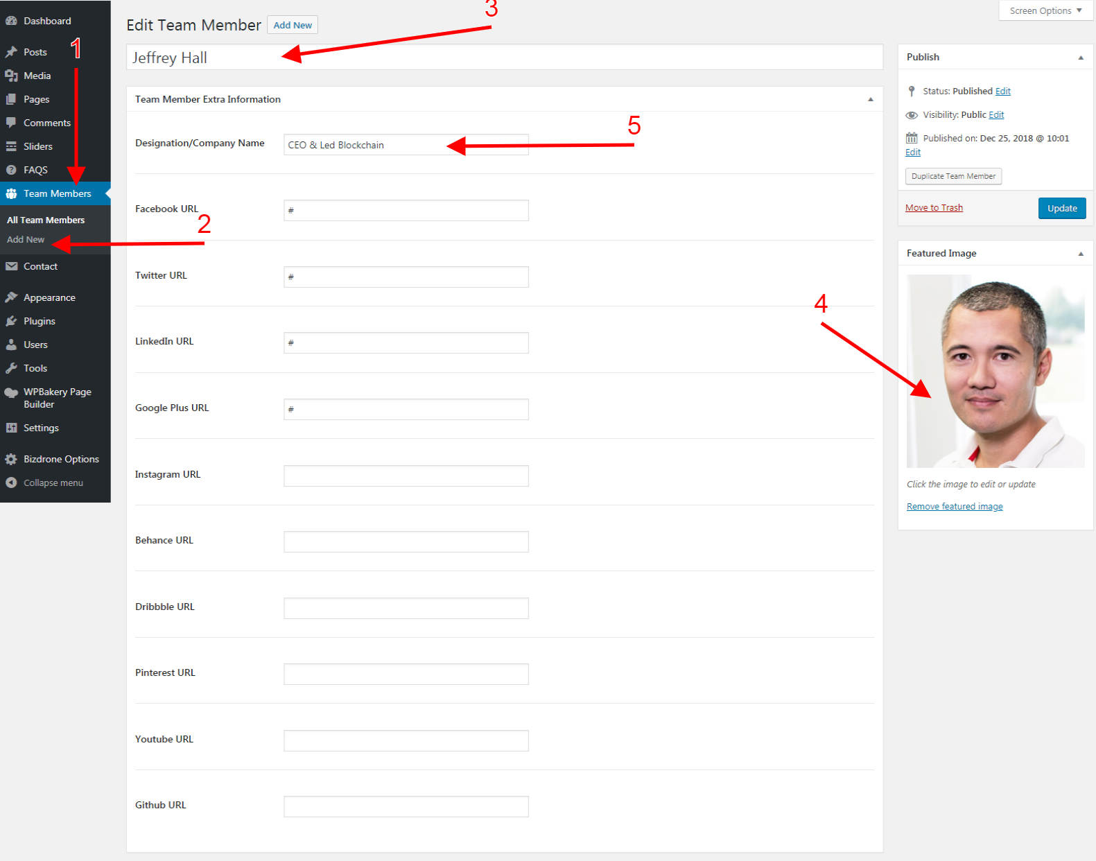Open the Screen Options dropdown
The height and width of the screenshot is (861, 1096).
click(x=1045, y=10)
